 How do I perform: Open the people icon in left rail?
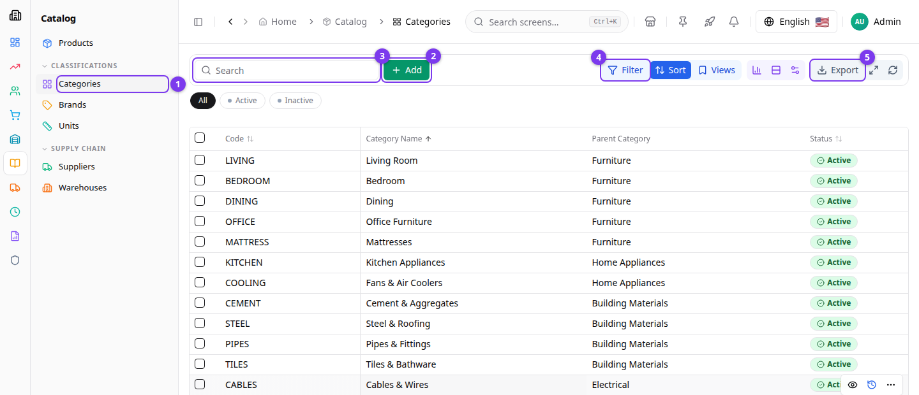point(15,90)
